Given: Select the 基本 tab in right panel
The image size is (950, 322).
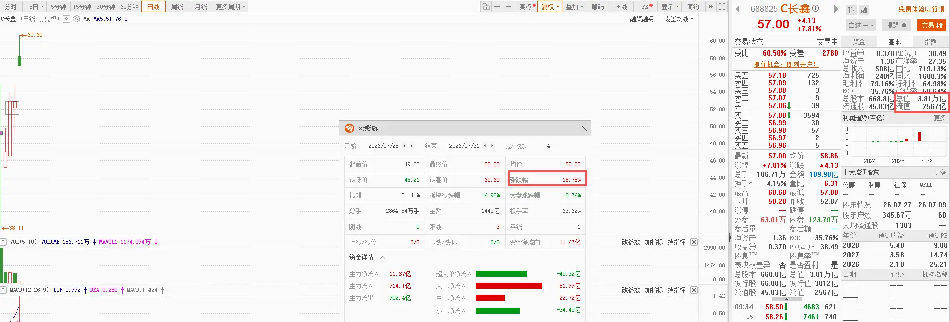Looking at the screenshot, I should click(894, 42).
